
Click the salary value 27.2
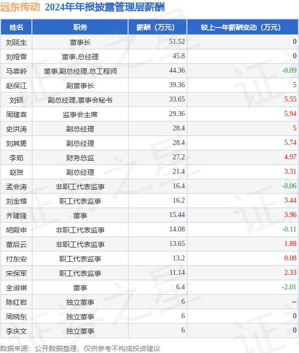coord(178,157)
